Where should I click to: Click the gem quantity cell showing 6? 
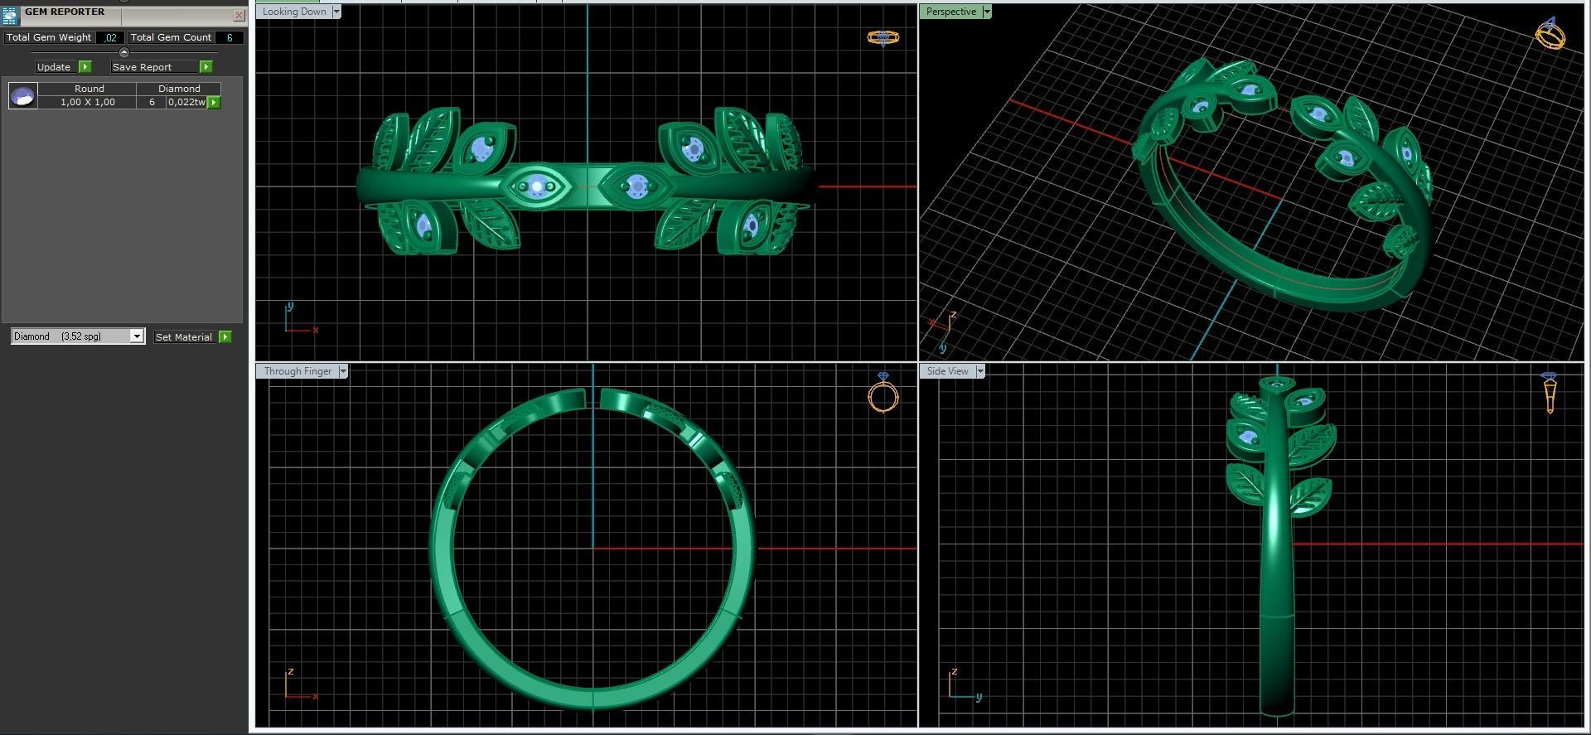[x=152, y=102]
